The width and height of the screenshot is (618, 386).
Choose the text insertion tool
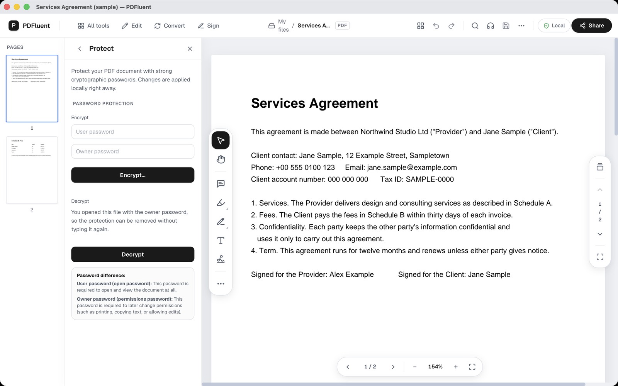(221, 240)
